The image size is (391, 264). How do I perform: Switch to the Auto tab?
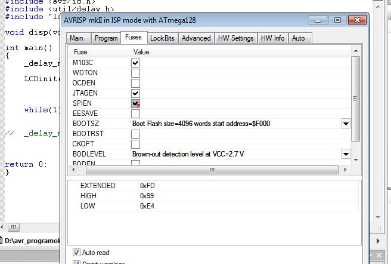[299, 38]
